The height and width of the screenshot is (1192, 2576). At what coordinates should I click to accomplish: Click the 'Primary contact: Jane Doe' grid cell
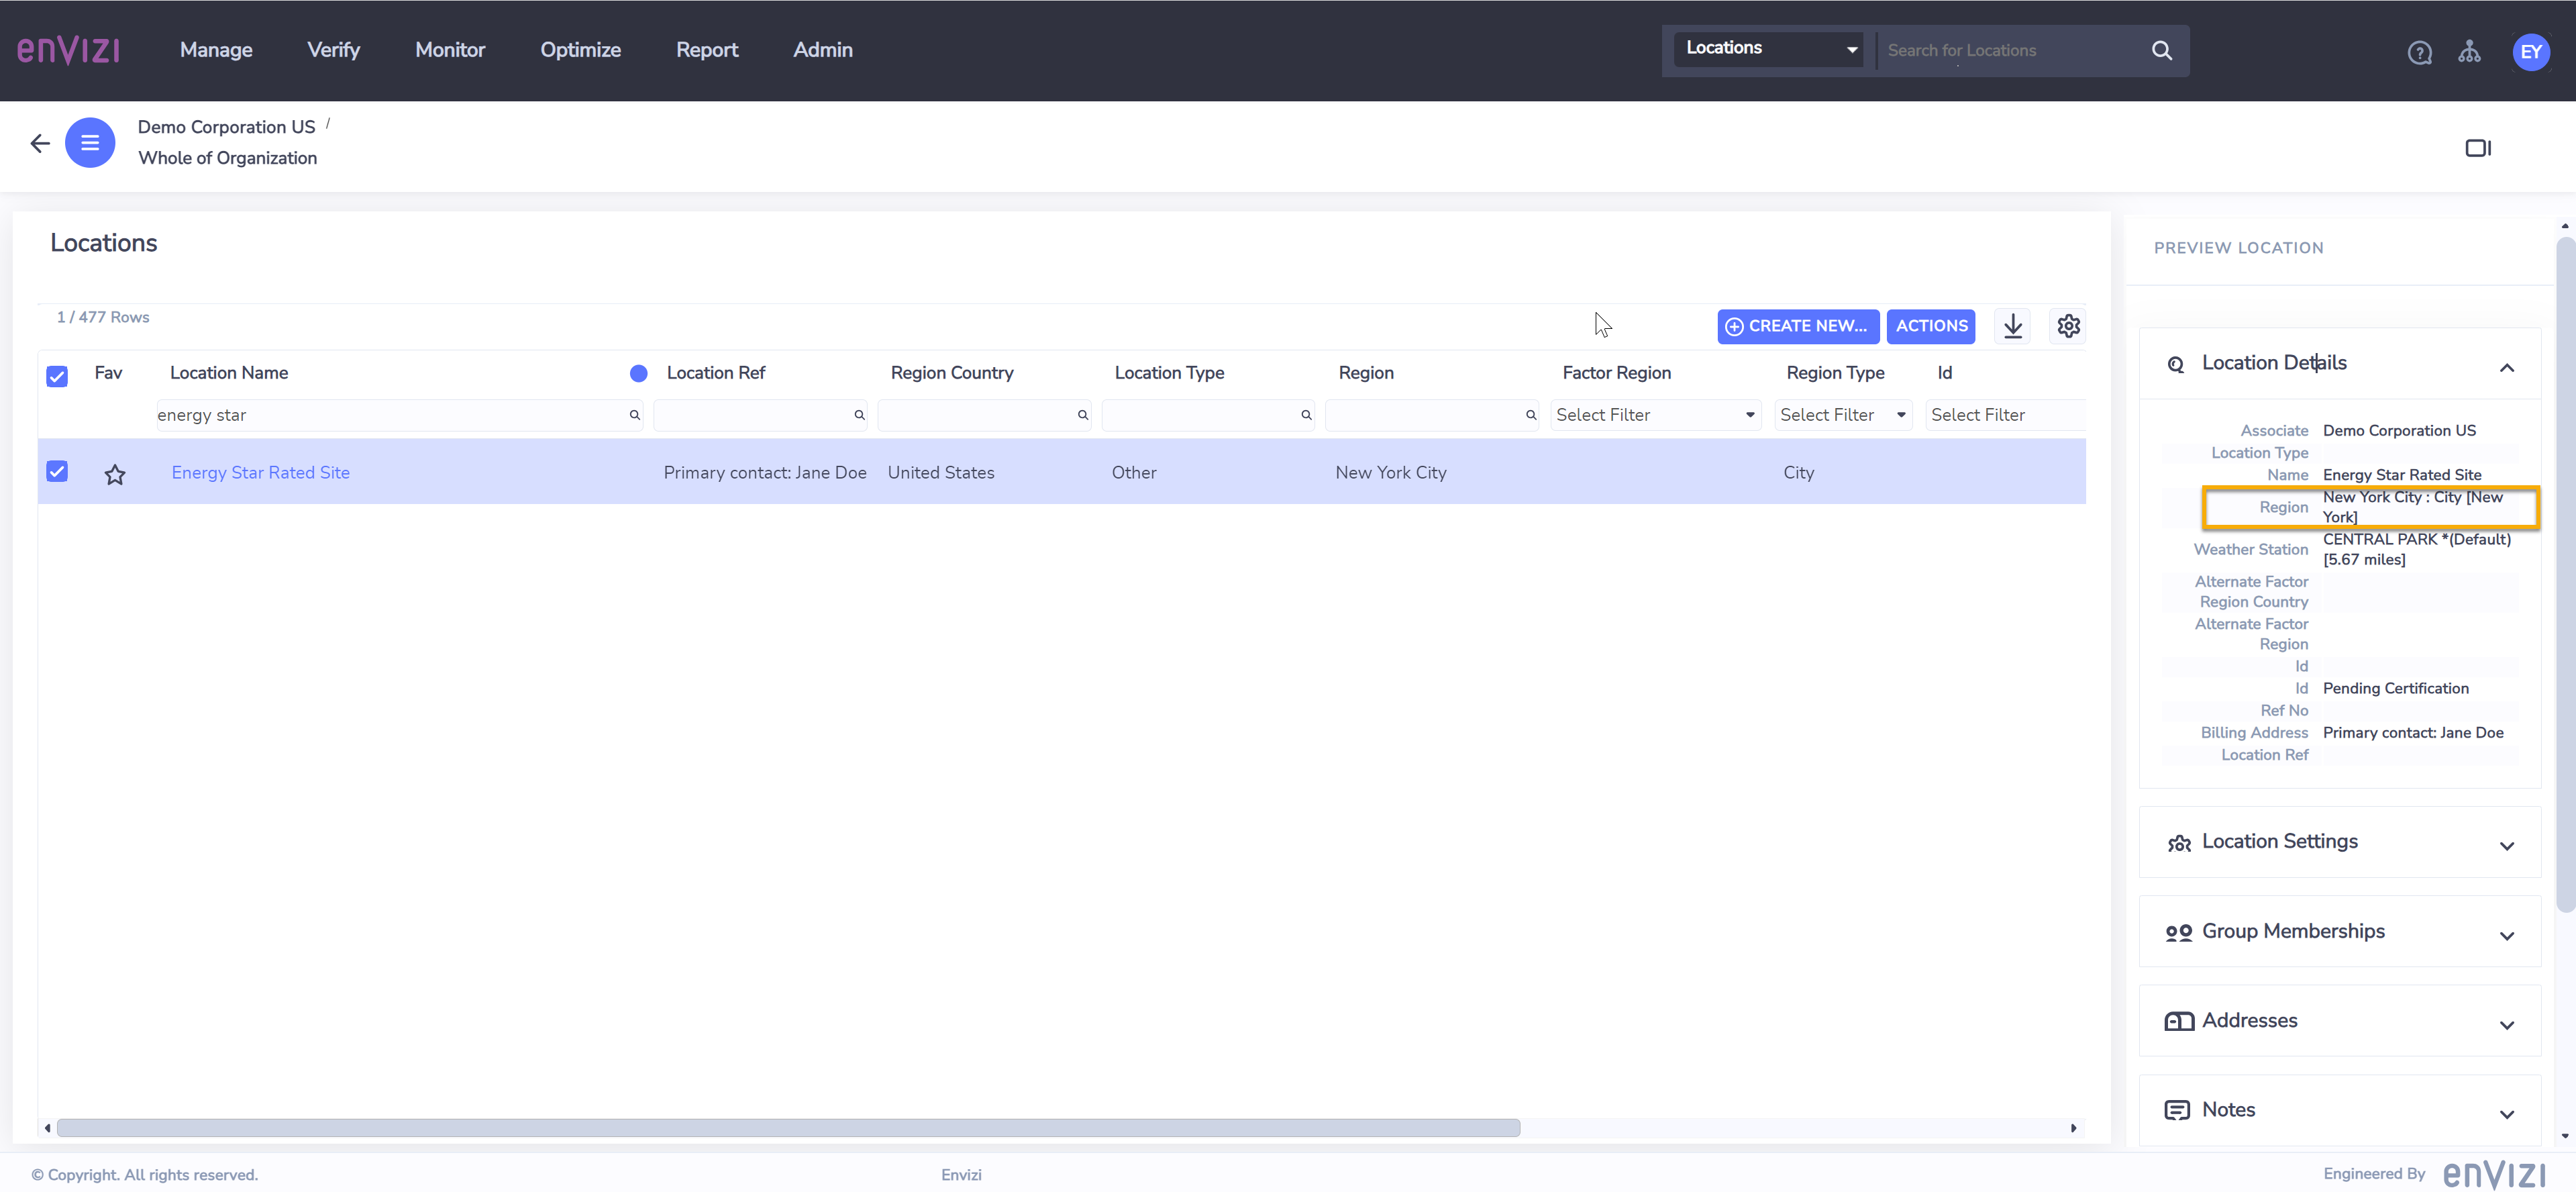765,473
